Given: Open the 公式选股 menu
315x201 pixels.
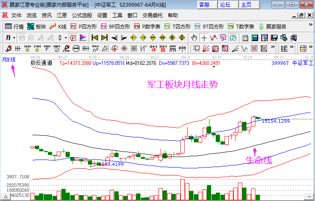Looking at the screenshot, I should [82, 15].
